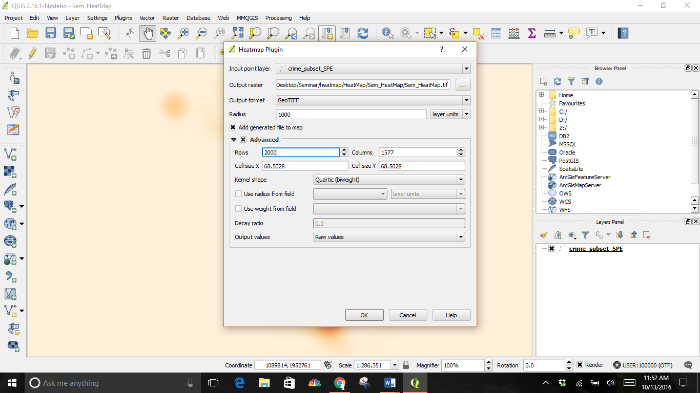Open the Processing menu
700x393 pixels.
[x=278, y=18]
